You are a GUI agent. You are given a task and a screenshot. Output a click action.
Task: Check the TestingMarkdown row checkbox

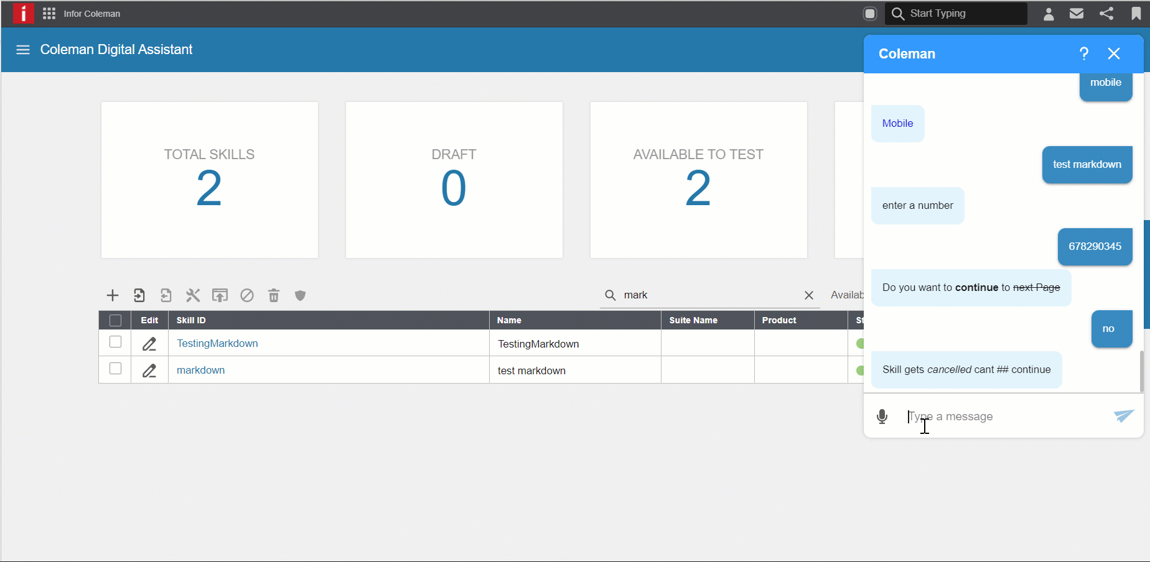coord(115,342)
